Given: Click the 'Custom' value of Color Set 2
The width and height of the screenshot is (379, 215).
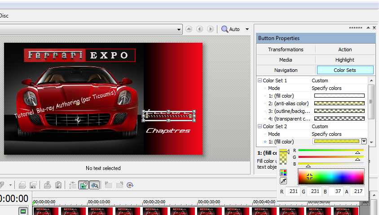Looking at the screenshot, I should click(320, 126).
